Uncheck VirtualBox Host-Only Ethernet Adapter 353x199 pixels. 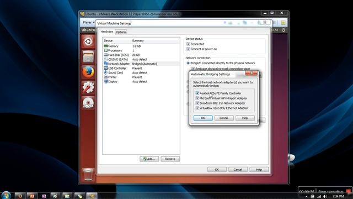pyautogui.click(x=197, y=108)
